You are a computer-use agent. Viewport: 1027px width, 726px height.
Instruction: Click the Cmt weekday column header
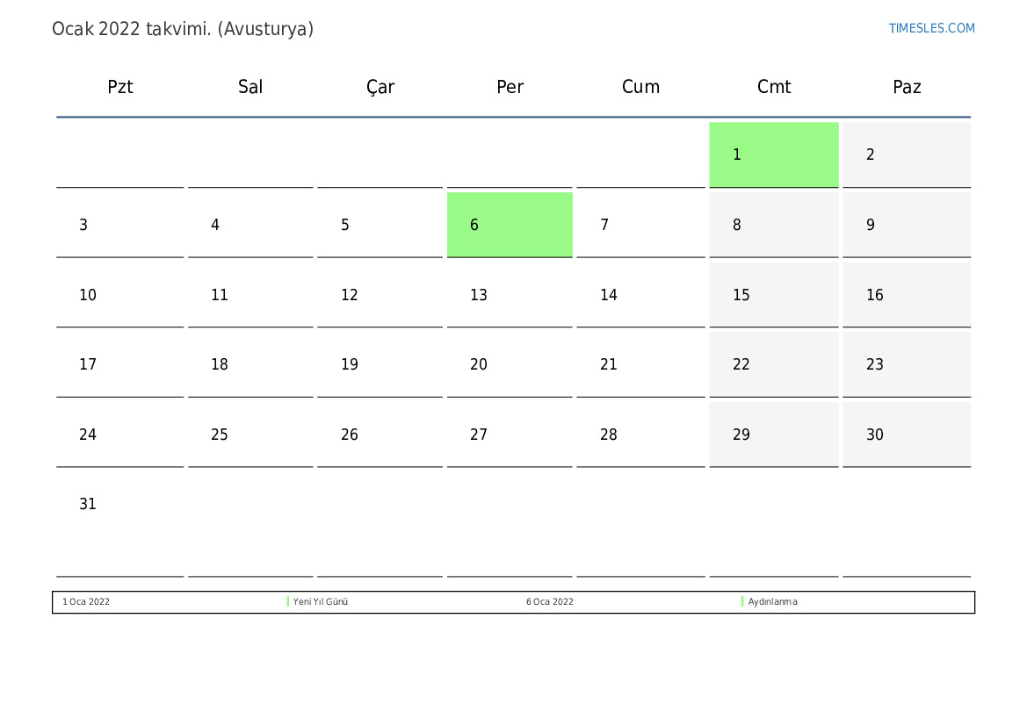tap(774, 87)
